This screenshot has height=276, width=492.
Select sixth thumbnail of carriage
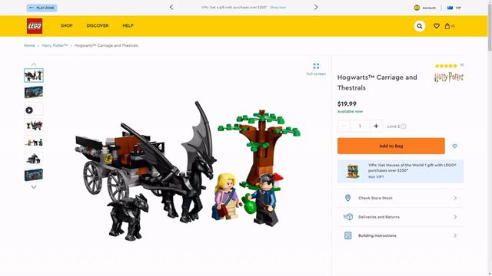(34, 159)
